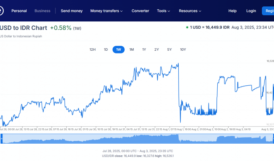The image size is (274, 161).
Task: Open the Money transfers dropdown menu
Action: (x=107, y=11)
